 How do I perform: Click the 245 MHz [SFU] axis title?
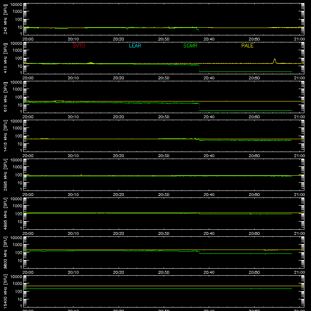(5, 19)
